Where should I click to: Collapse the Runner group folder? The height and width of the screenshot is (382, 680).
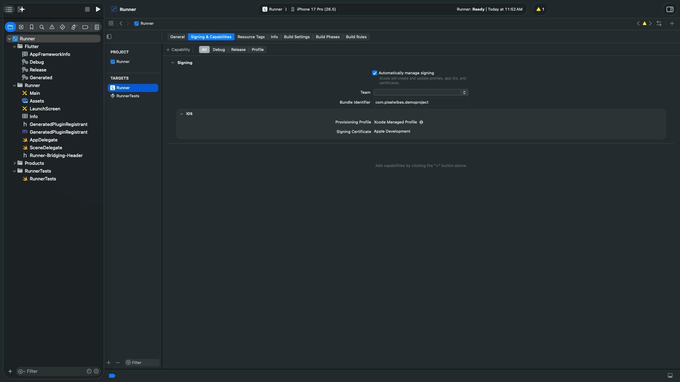click(x=14, y=85)
